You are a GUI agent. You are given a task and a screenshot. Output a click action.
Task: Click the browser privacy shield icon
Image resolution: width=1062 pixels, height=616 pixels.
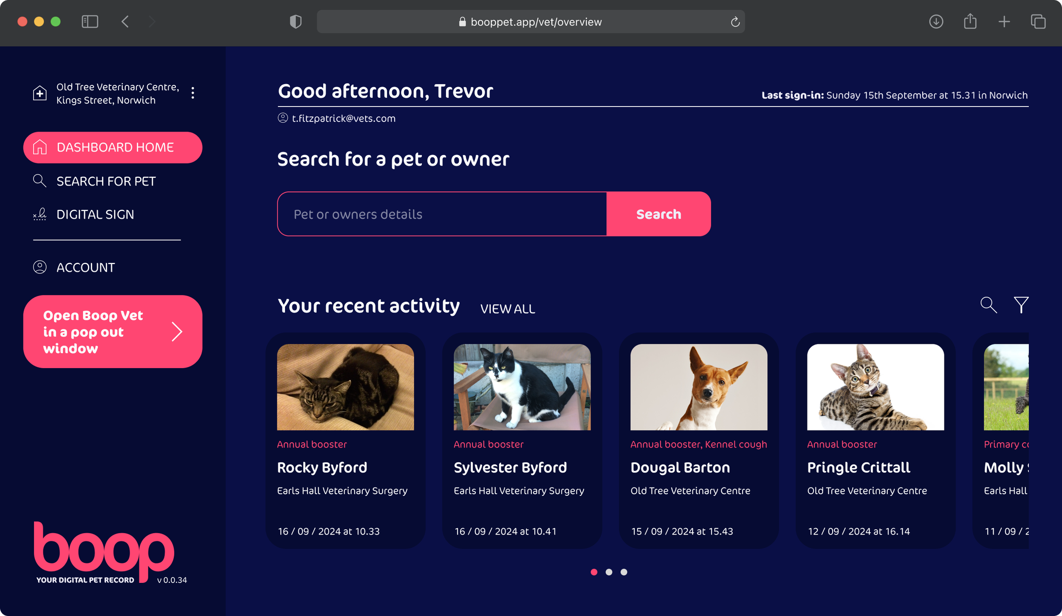coord(296,22)
